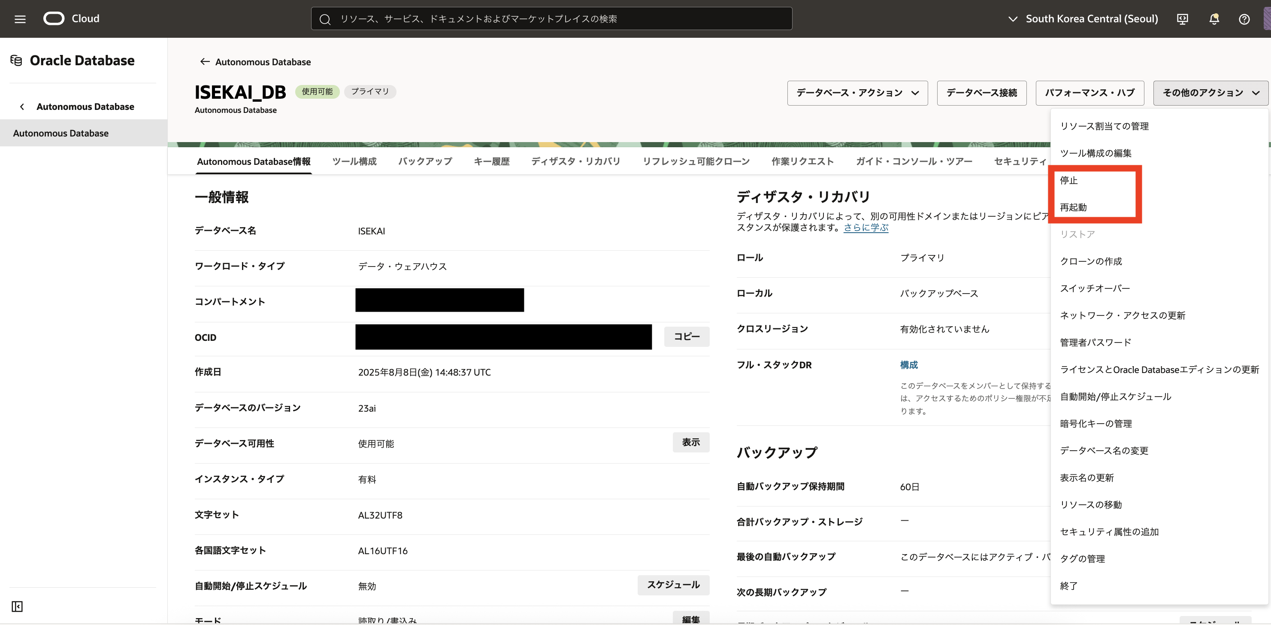The image size is (1271, 625).
Task: Open the データベース・アクション dropdown
Action: click(857, 93)
